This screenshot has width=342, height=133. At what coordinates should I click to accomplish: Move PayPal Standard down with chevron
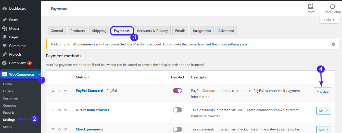coord(65,91)
